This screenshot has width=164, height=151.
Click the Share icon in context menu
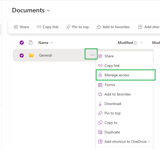click(x=100, y=56)
